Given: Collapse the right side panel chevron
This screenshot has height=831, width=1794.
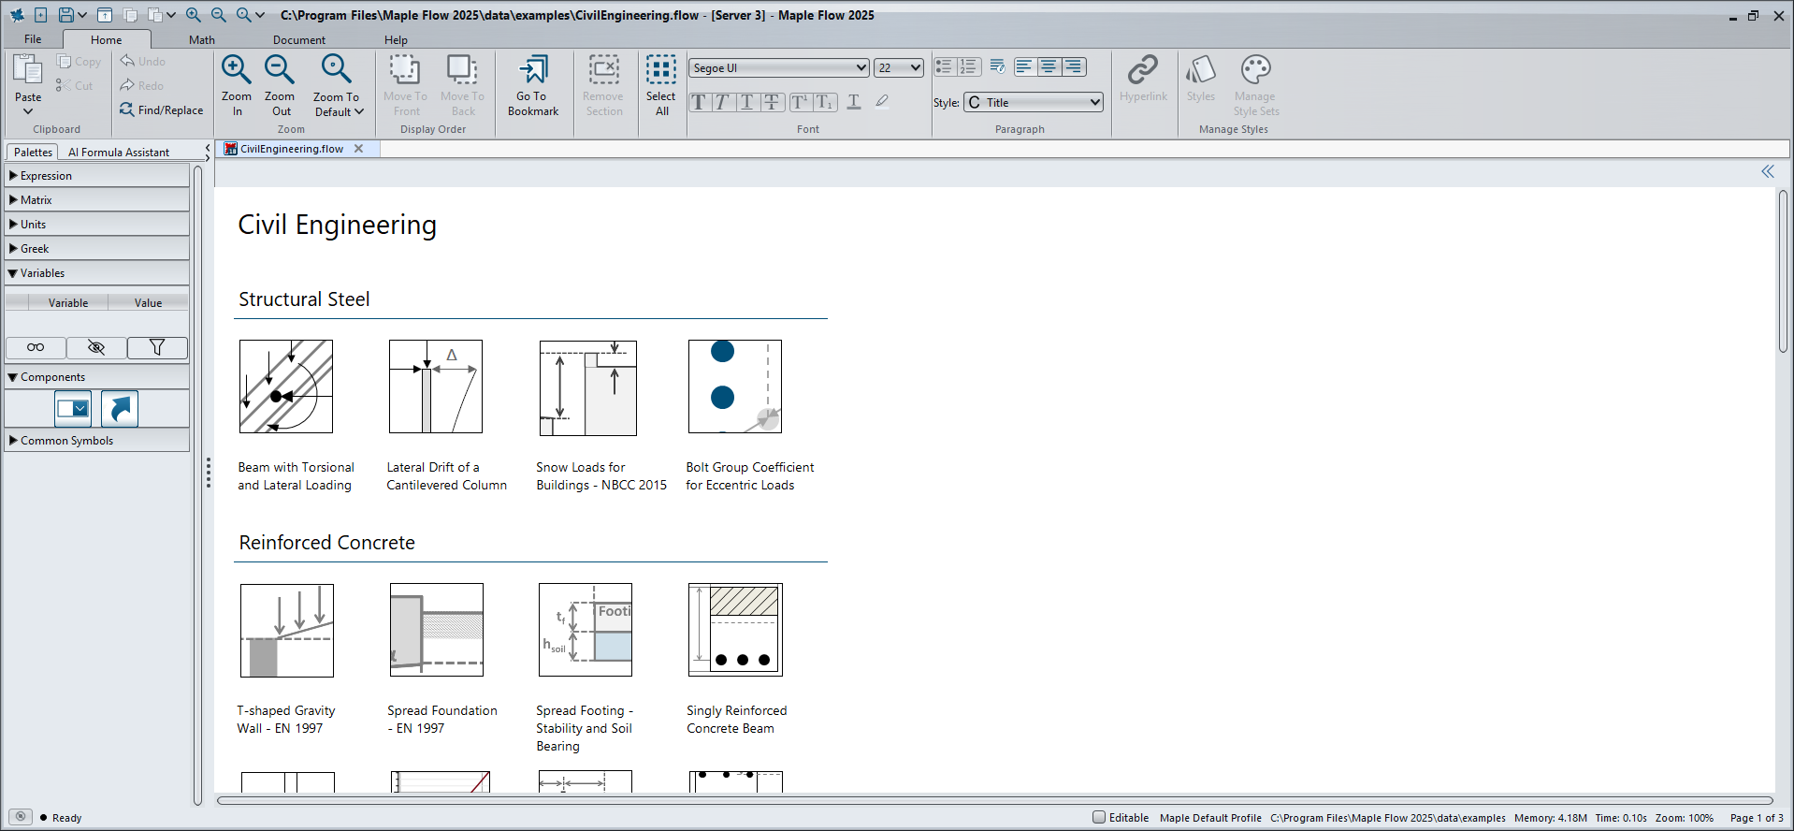Looking at the screenshot, I should pos(1767,171).
